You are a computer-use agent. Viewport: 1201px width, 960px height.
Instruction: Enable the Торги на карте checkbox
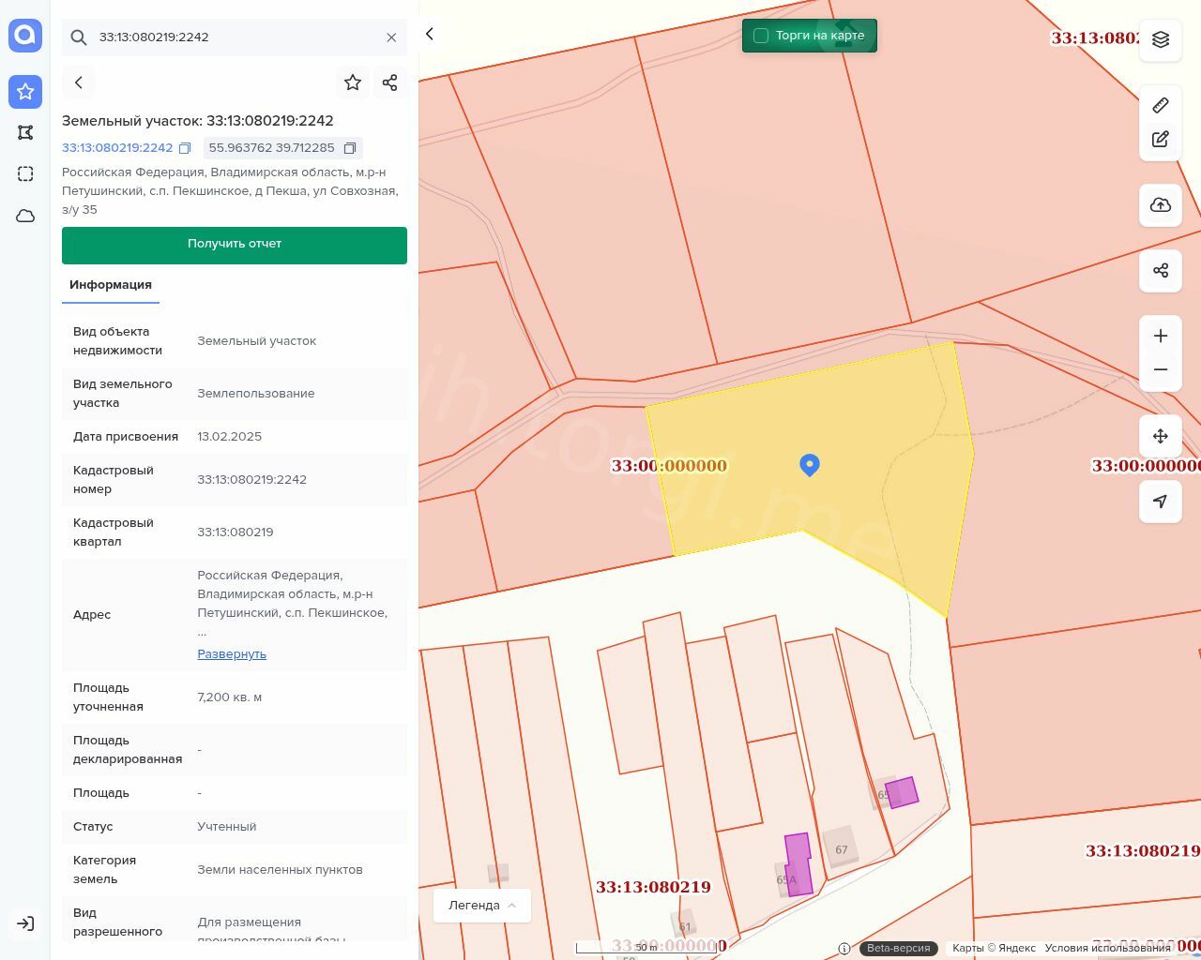pyautogui.click(x=761, y=36)
